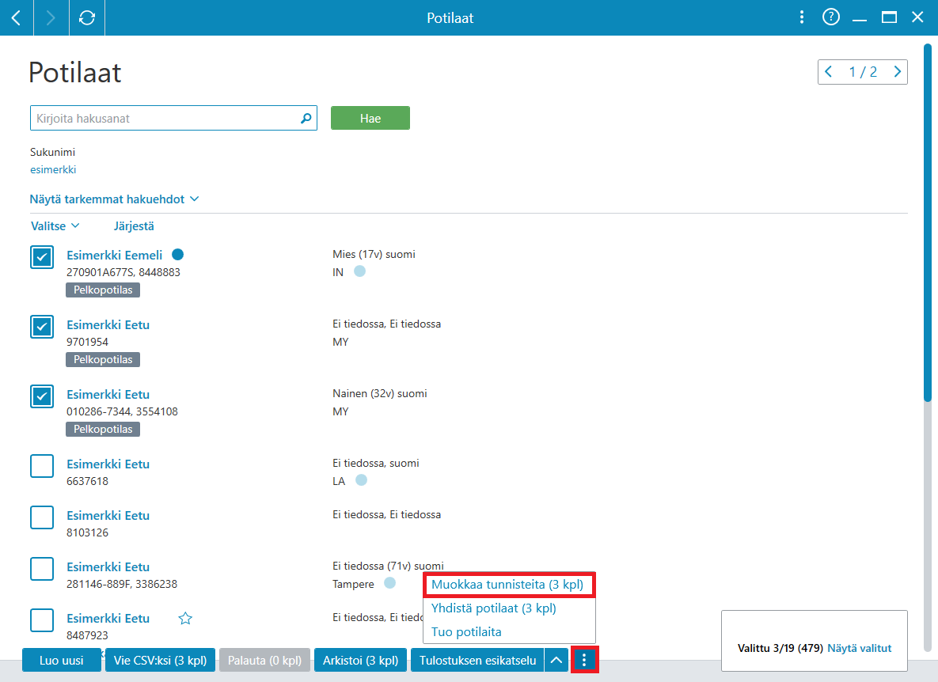Image resolution: width=938 pixels, height=682 pixels.
Task: Open Esimerkki Eetu with number 8487923
Action: pos(108,618)
